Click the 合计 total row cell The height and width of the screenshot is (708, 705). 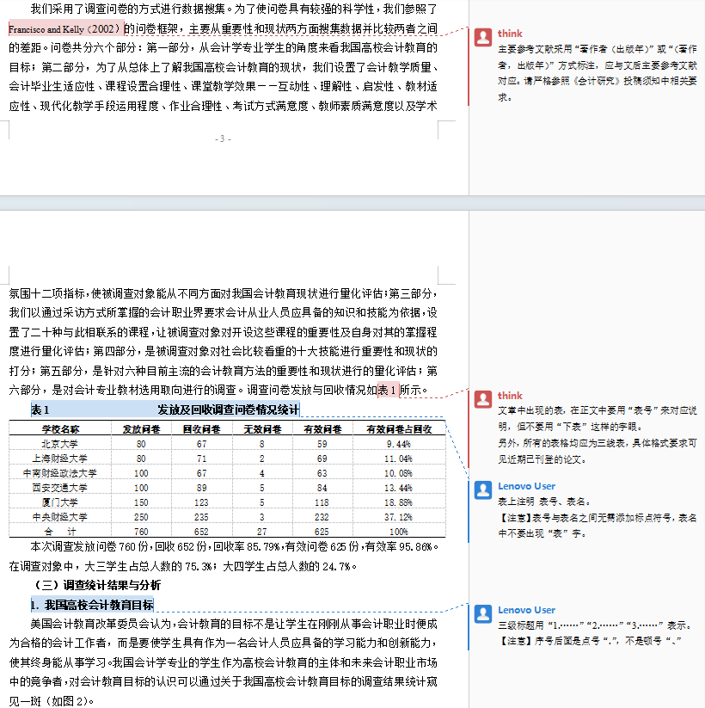59,532
